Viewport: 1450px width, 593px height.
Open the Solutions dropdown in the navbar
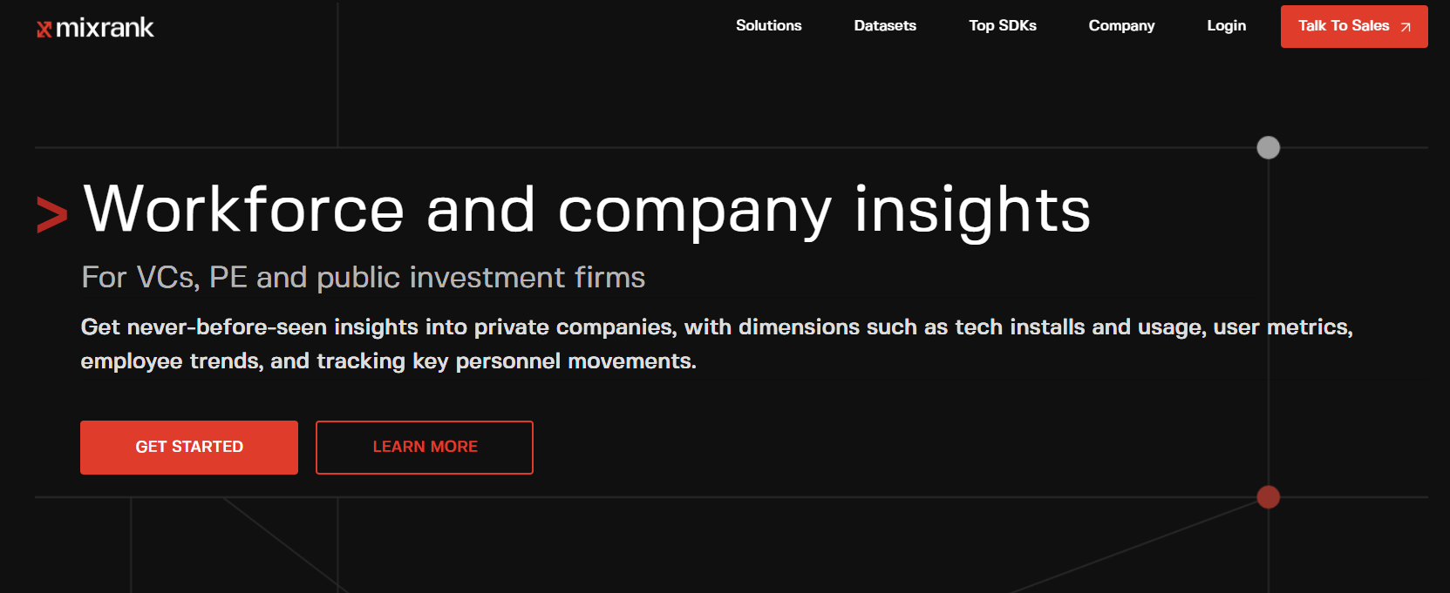pyautogui.click(x=768, y=26)
